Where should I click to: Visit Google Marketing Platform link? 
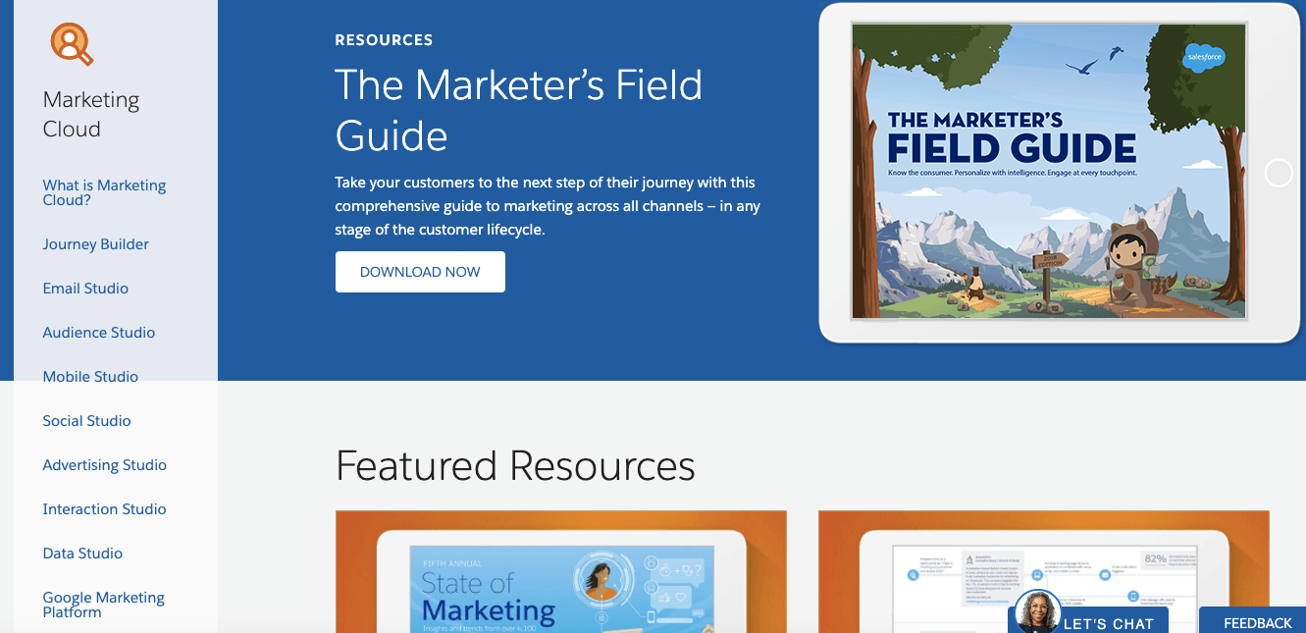click(104, 605)
